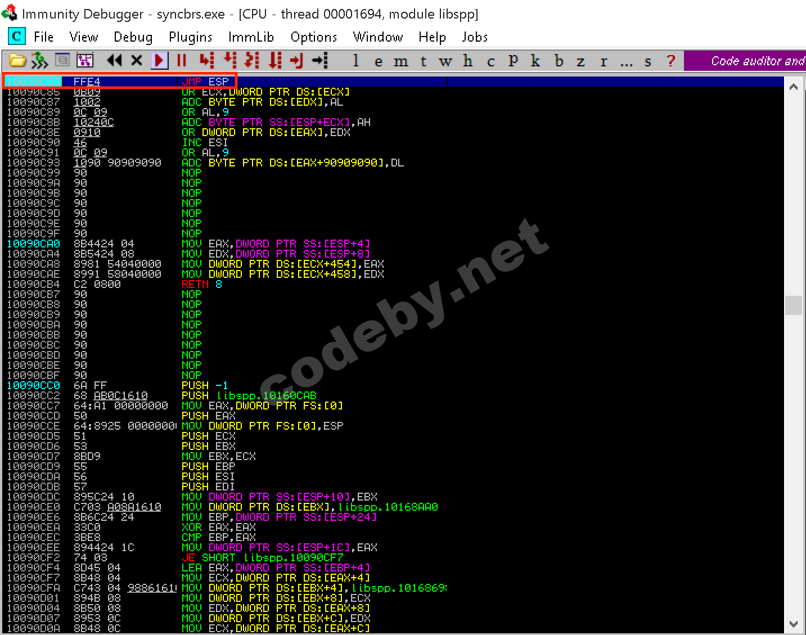Open the Debug menu
This screenshot has width=806, height=635.
(x=133, y=37)
